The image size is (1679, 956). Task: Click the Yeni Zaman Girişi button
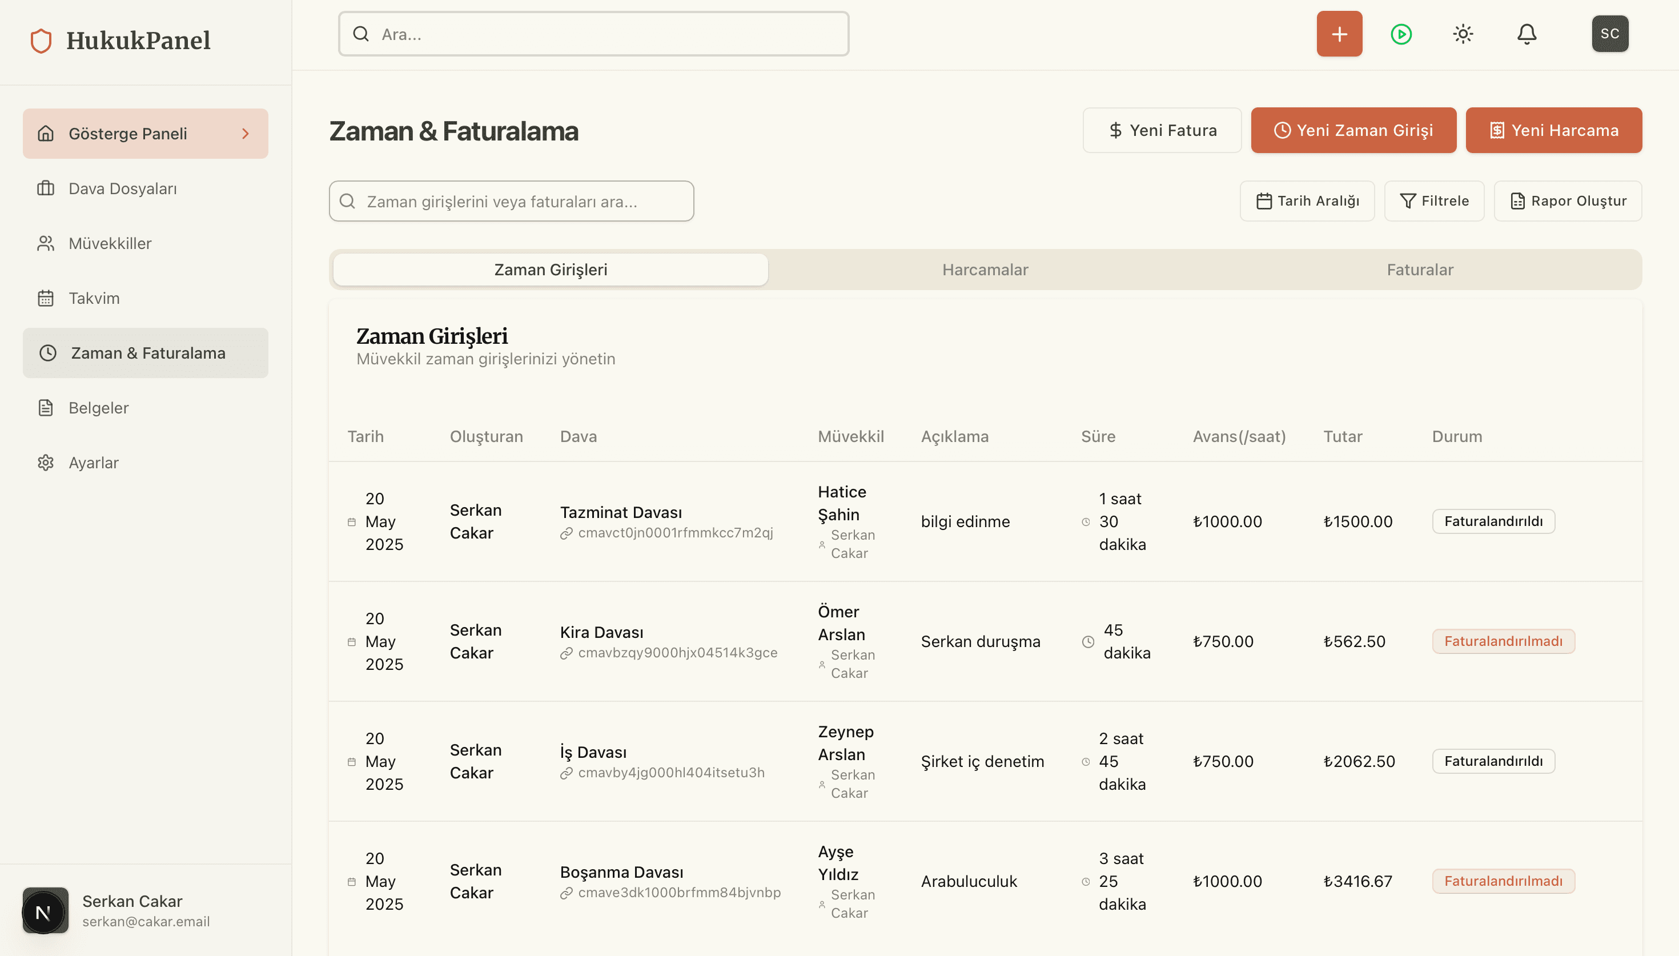click(1353, 131)
